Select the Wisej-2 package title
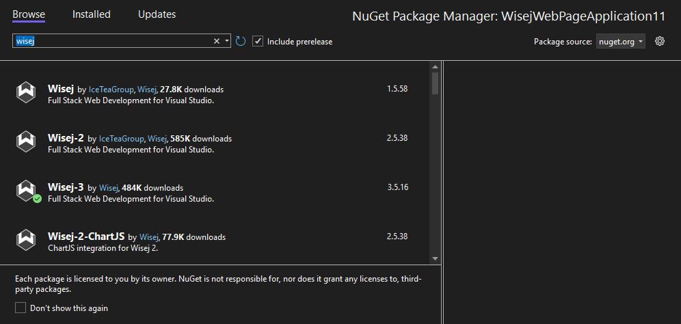Screen dimensions: 681x324 point(66,138)
